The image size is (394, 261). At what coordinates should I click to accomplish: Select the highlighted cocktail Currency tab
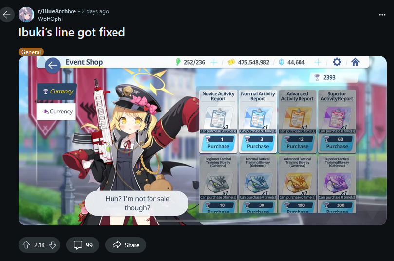[x=57, y=92]
